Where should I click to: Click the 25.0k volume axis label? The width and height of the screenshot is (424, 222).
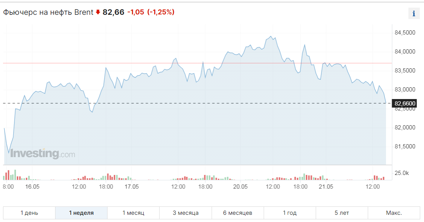(402, 173)
